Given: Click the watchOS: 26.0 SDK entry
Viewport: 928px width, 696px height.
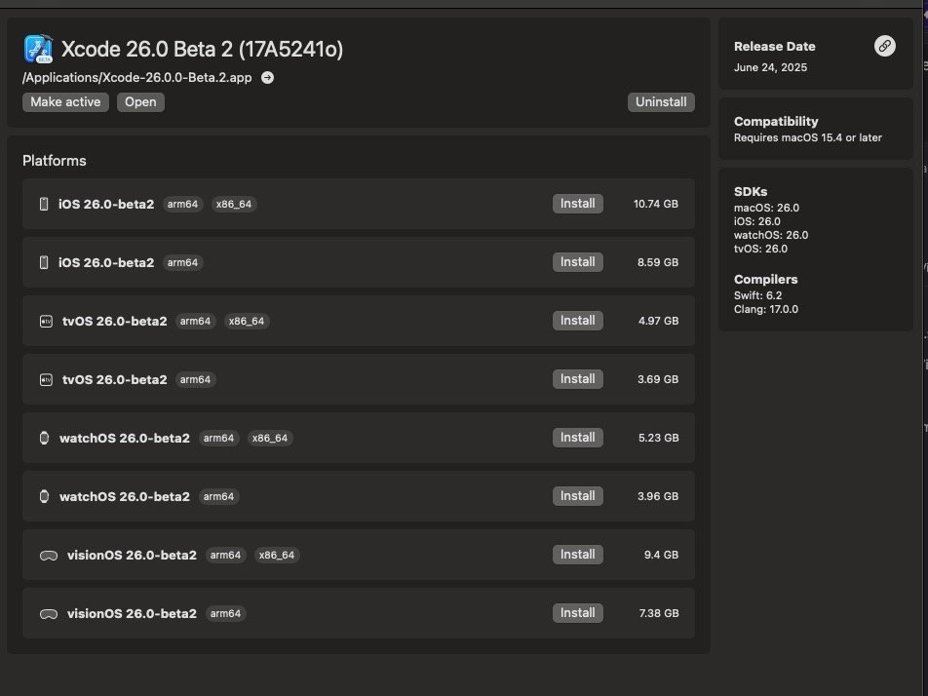Looking at the screenshot, I should point(770,235).
